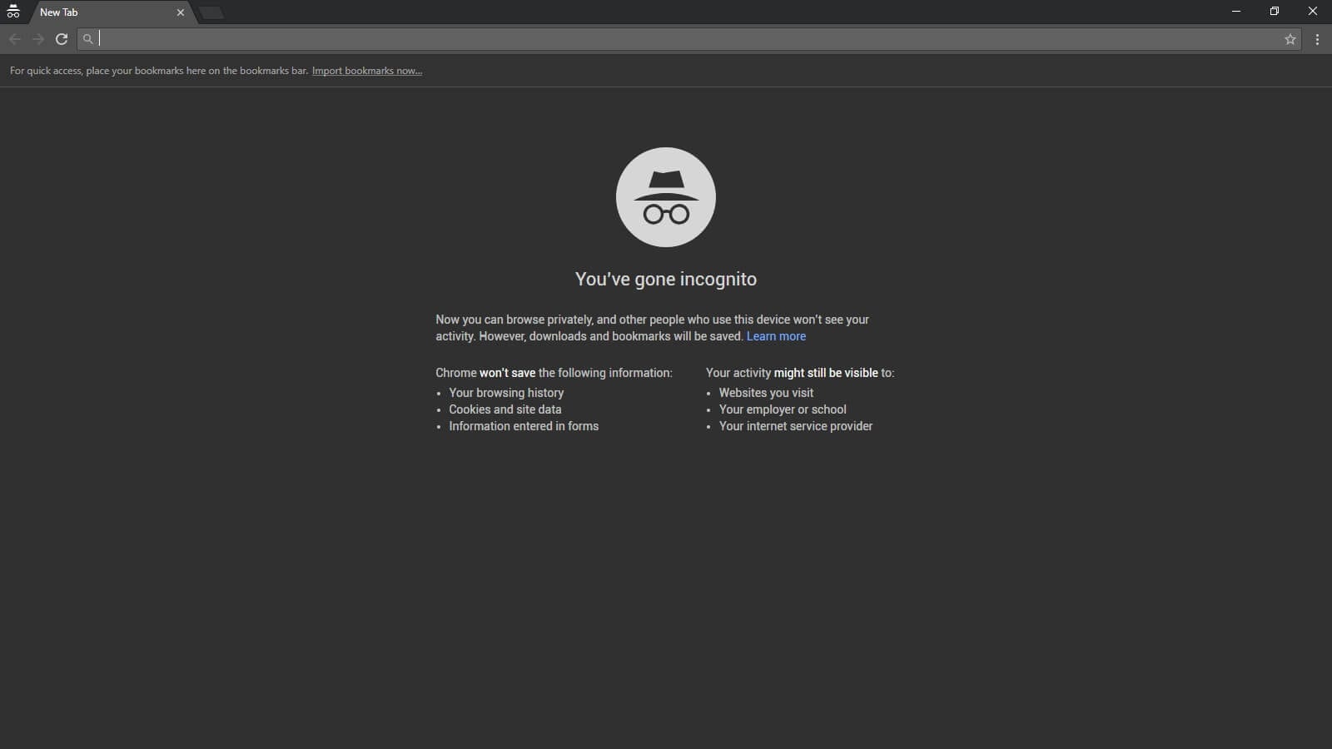Reload the page with the refresh icon

62,39
